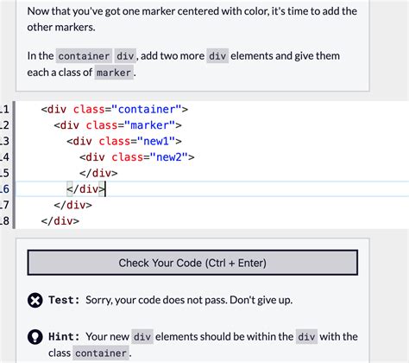Click the "container" code term in instructions
The width and height of the screenshot is (409, 363).
tap(84, 56)
